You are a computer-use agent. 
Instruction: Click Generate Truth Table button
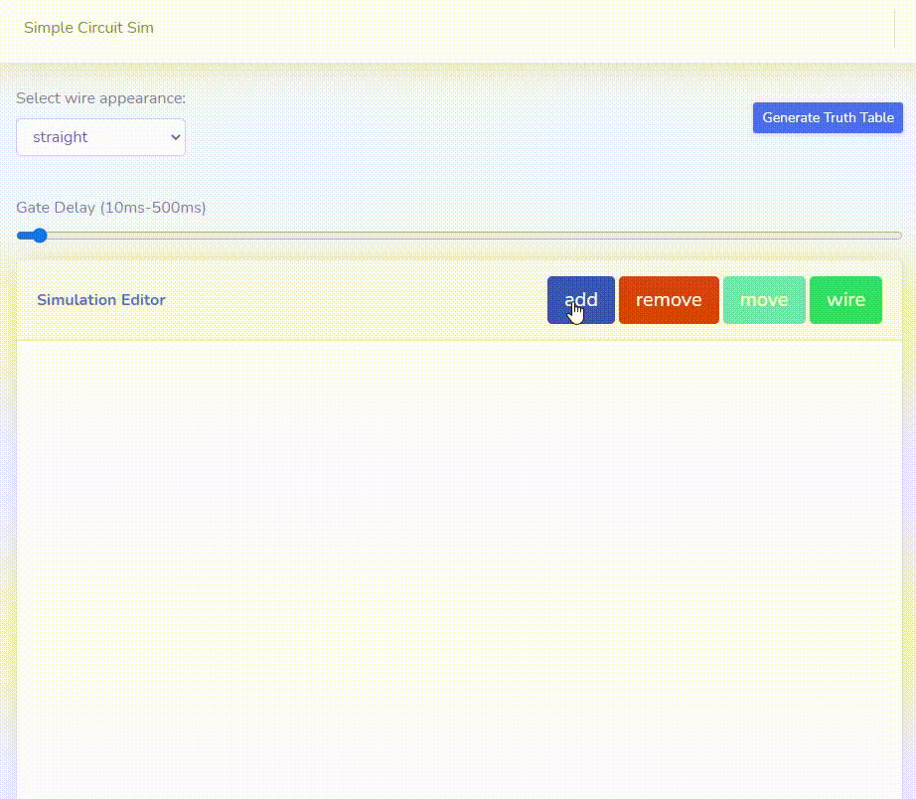tap(828, 117)
